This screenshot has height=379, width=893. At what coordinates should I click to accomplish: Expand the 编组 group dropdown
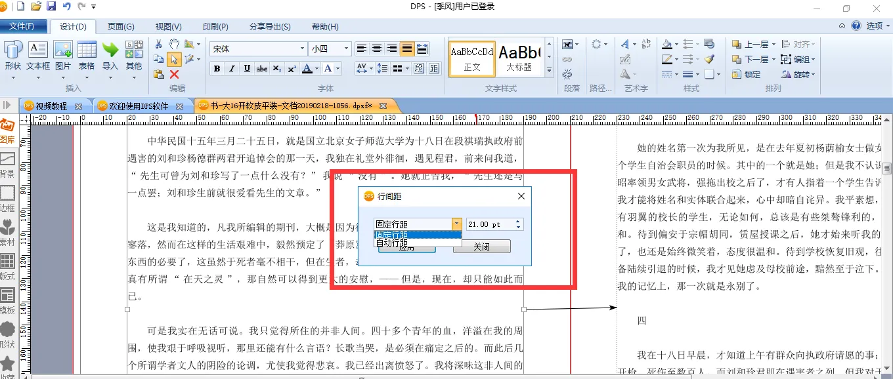coord(814,59)
